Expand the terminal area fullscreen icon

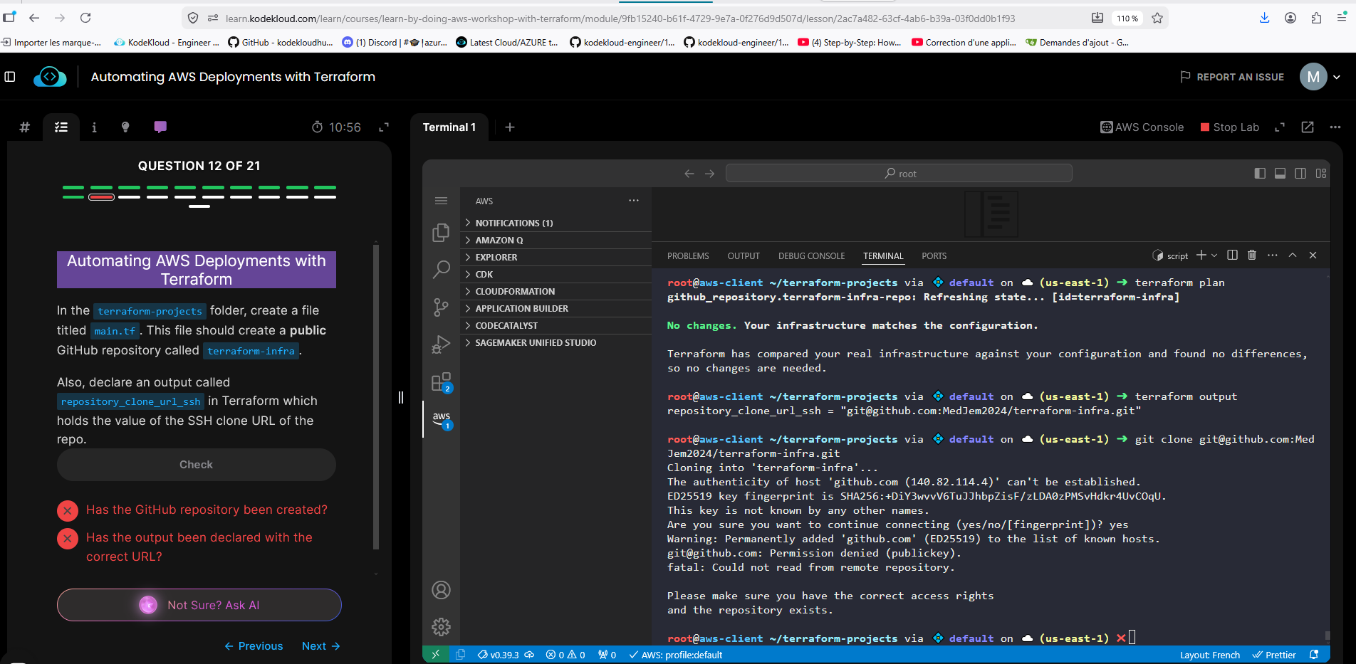(1280, 127)
